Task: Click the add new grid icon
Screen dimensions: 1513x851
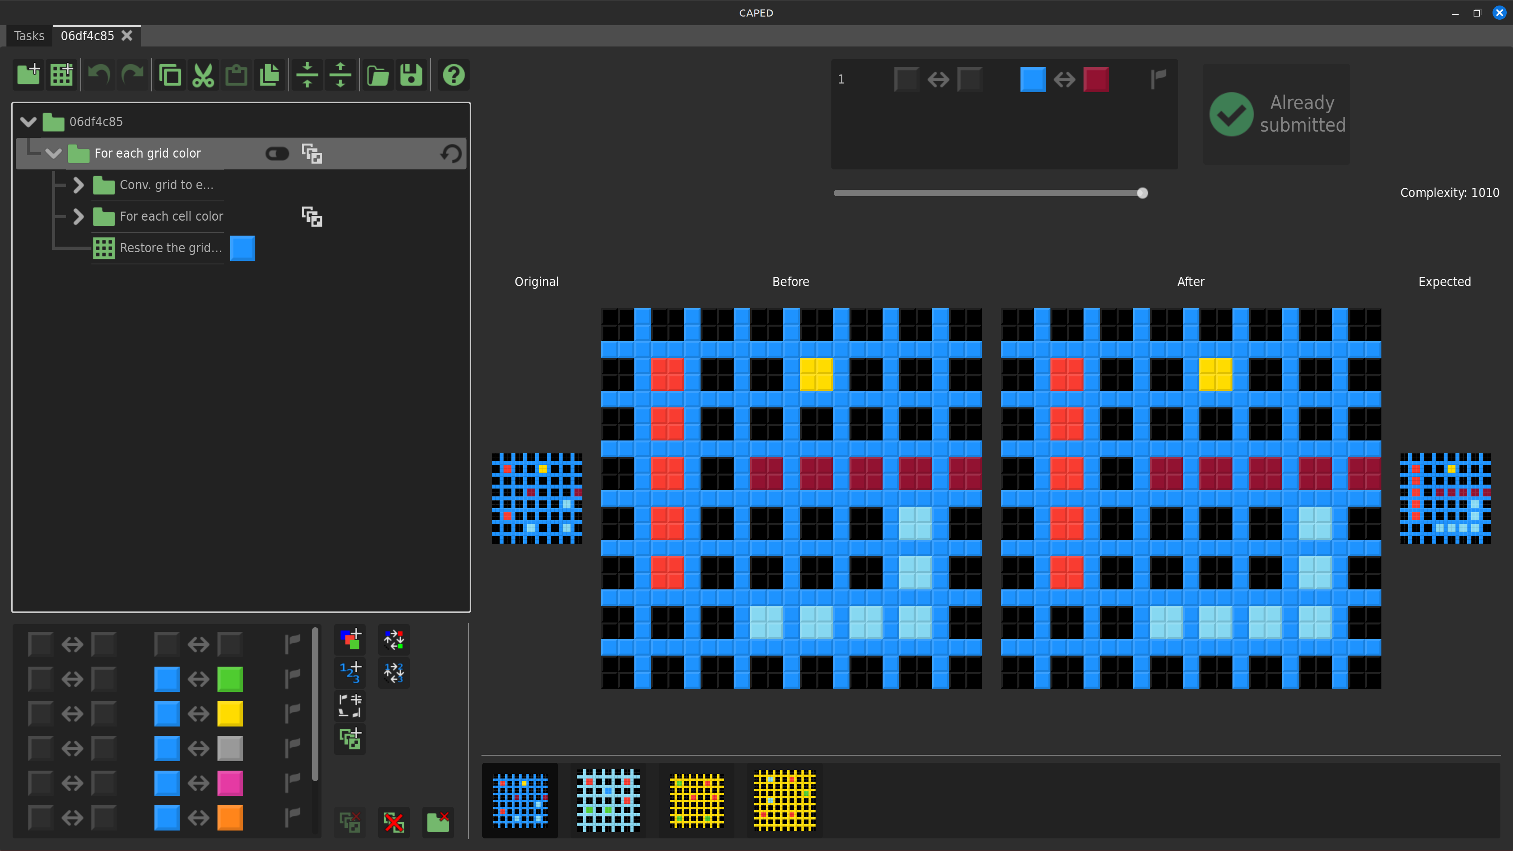Action: [61, 75]
